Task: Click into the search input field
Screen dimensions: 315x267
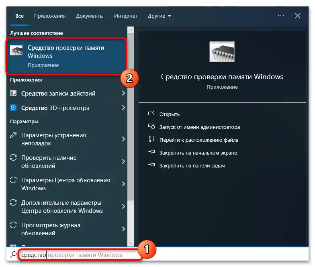Action: 80,255
